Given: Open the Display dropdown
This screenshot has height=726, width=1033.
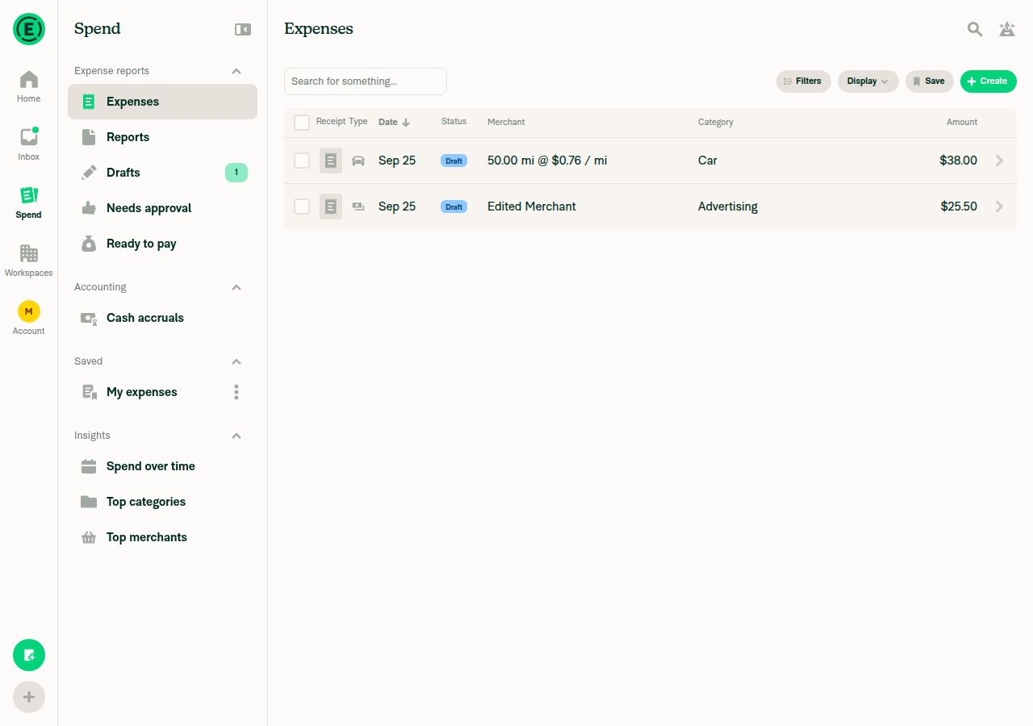Looking at the screenshot, I should click(868, 81).
